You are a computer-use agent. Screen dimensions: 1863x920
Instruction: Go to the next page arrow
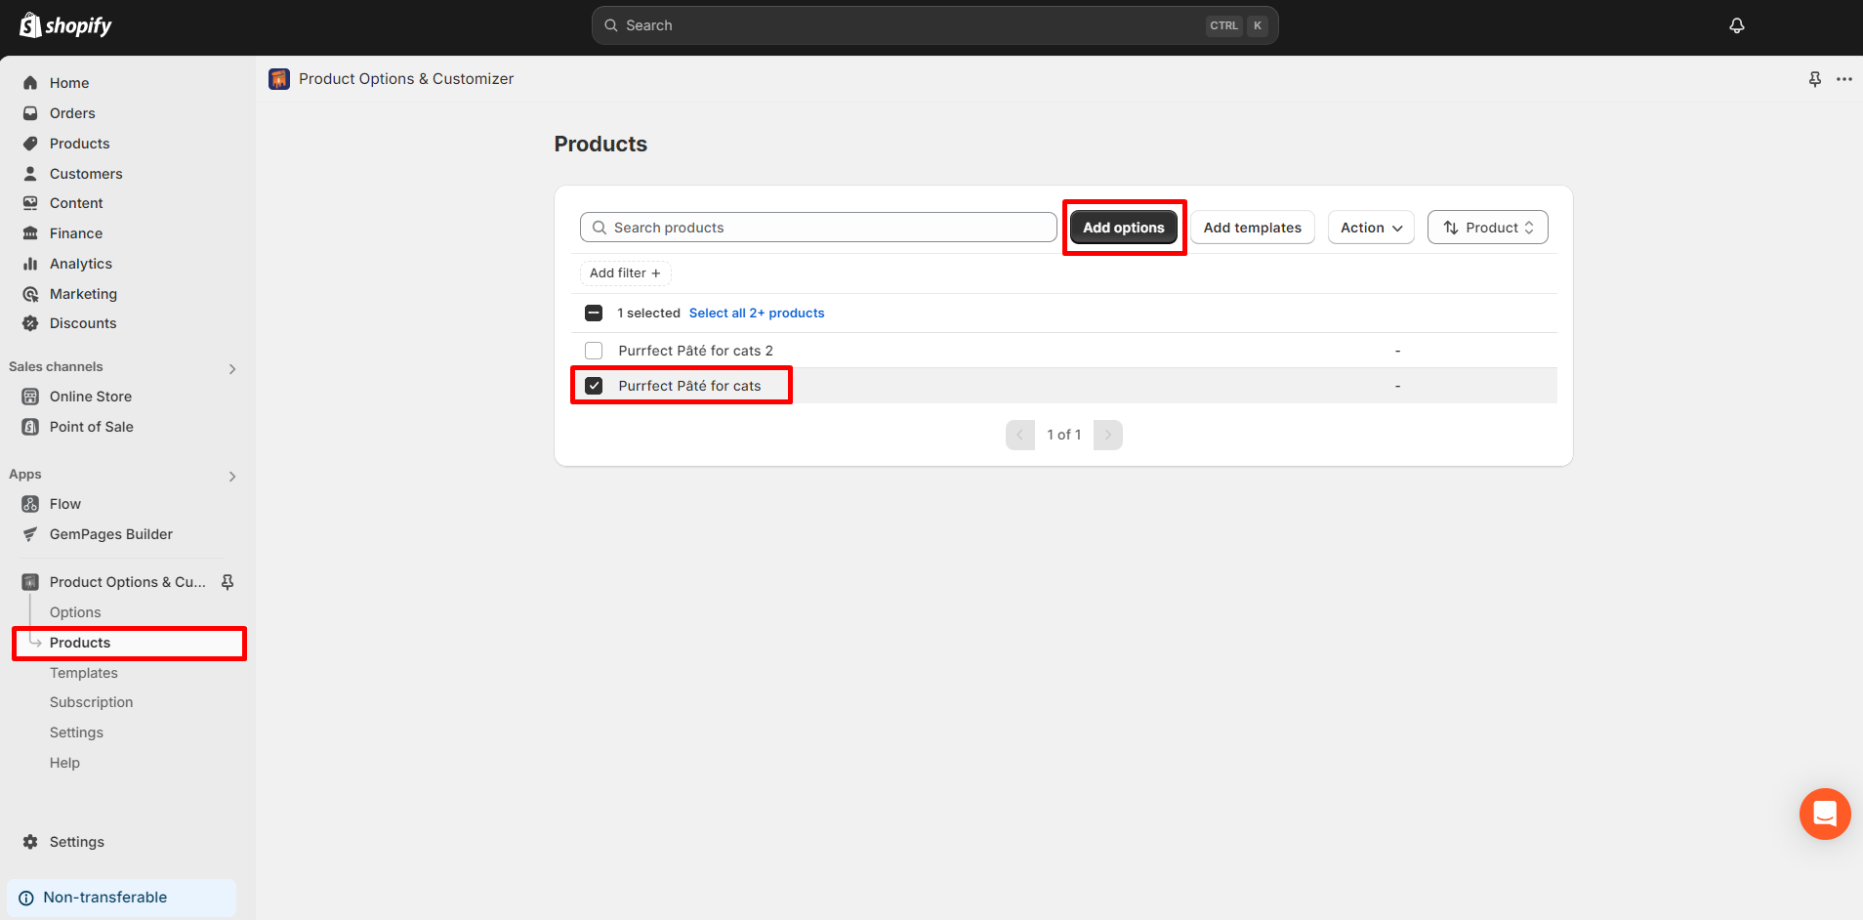pyautogui.click(x=1107, y=435)
